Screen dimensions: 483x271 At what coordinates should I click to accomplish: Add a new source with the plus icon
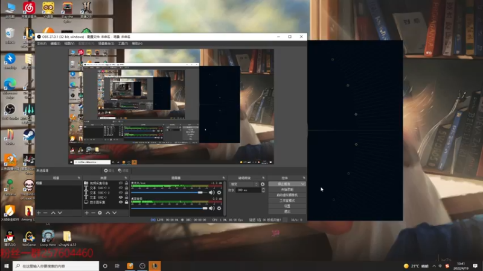(86, 213)
